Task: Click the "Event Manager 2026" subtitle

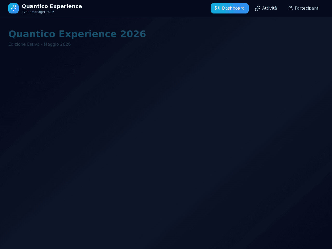Action: (x=38, y=12)
